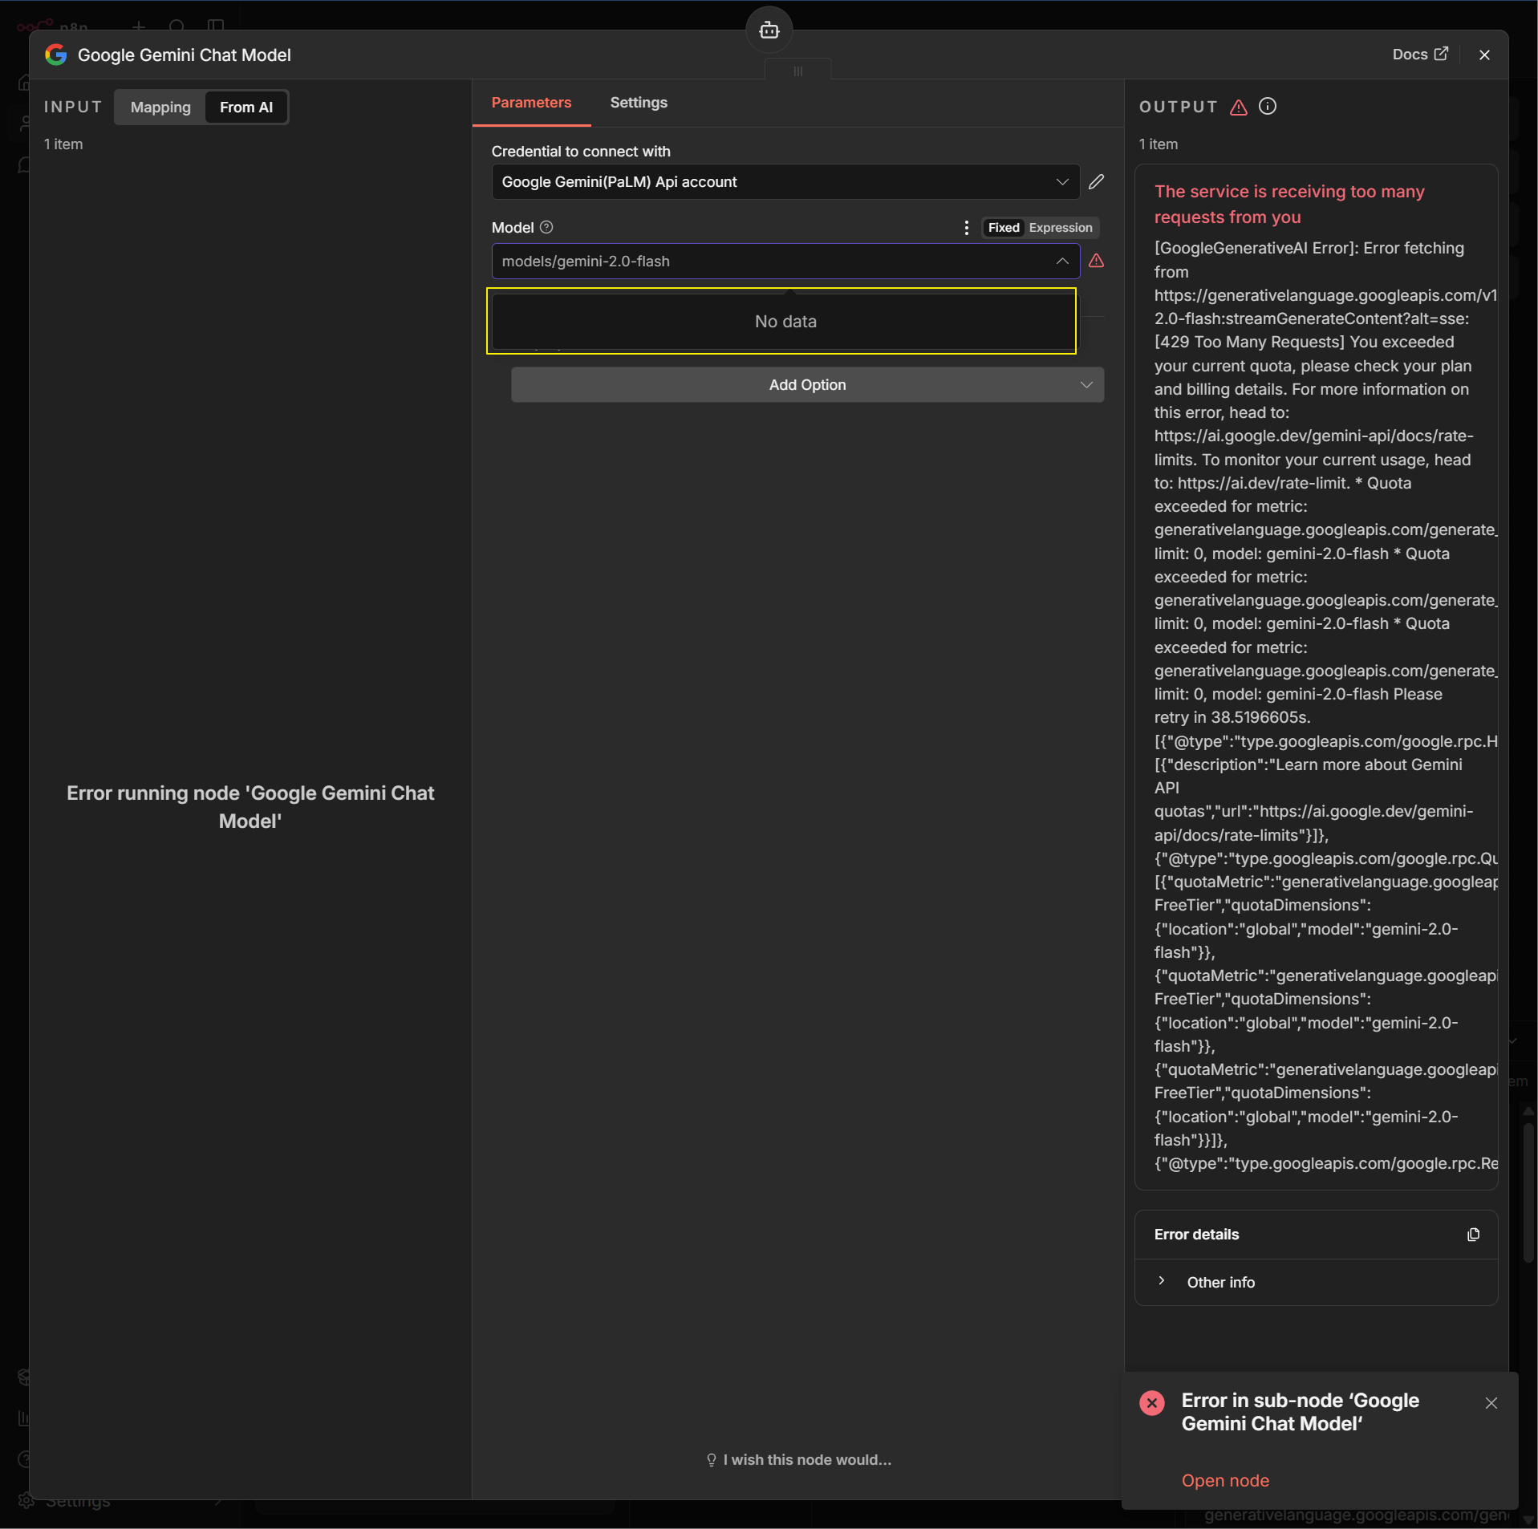This screenshot has height=1529, width=1538.
Task: Click '1 item' count in the OUTPUT panel
Action: (1159, 144)
